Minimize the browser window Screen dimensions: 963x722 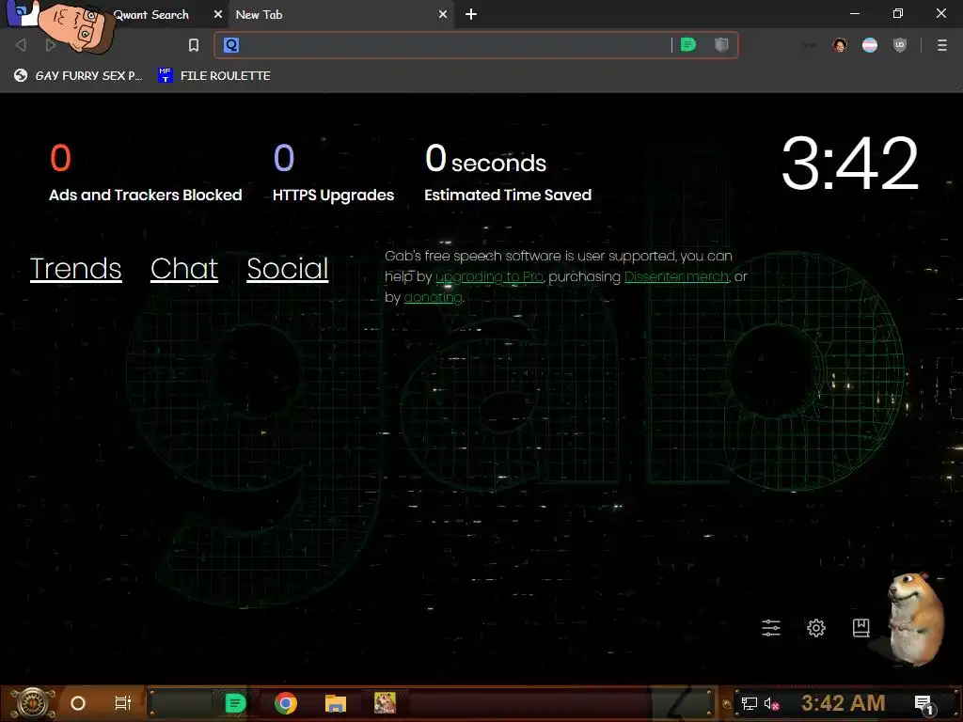[x=854, y=13]
